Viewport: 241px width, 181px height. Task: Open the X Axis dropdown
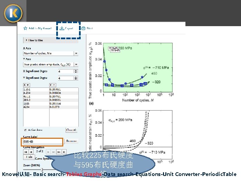point(76,53)
